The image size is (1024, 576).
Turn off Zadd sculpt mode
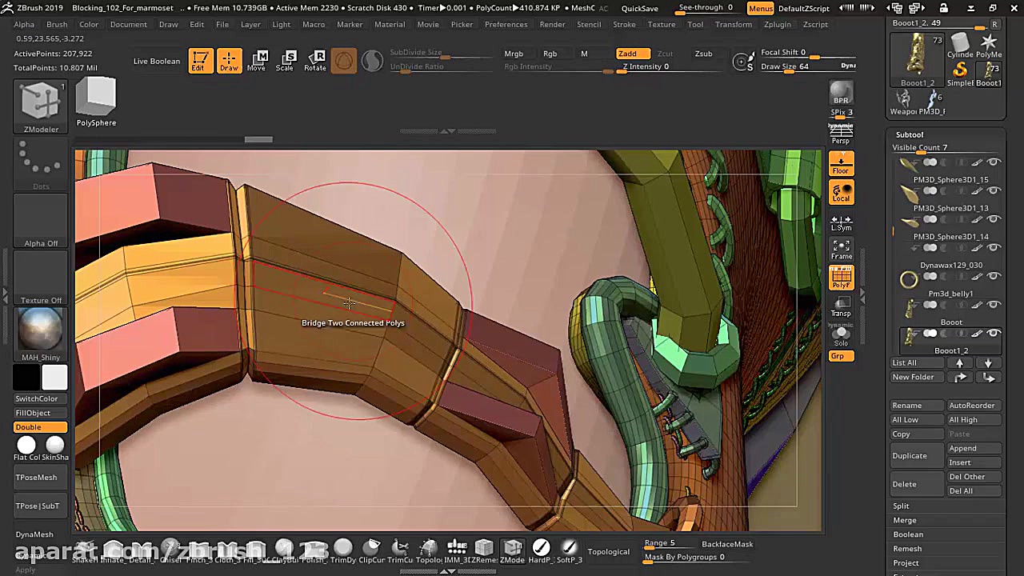point(627,54)
